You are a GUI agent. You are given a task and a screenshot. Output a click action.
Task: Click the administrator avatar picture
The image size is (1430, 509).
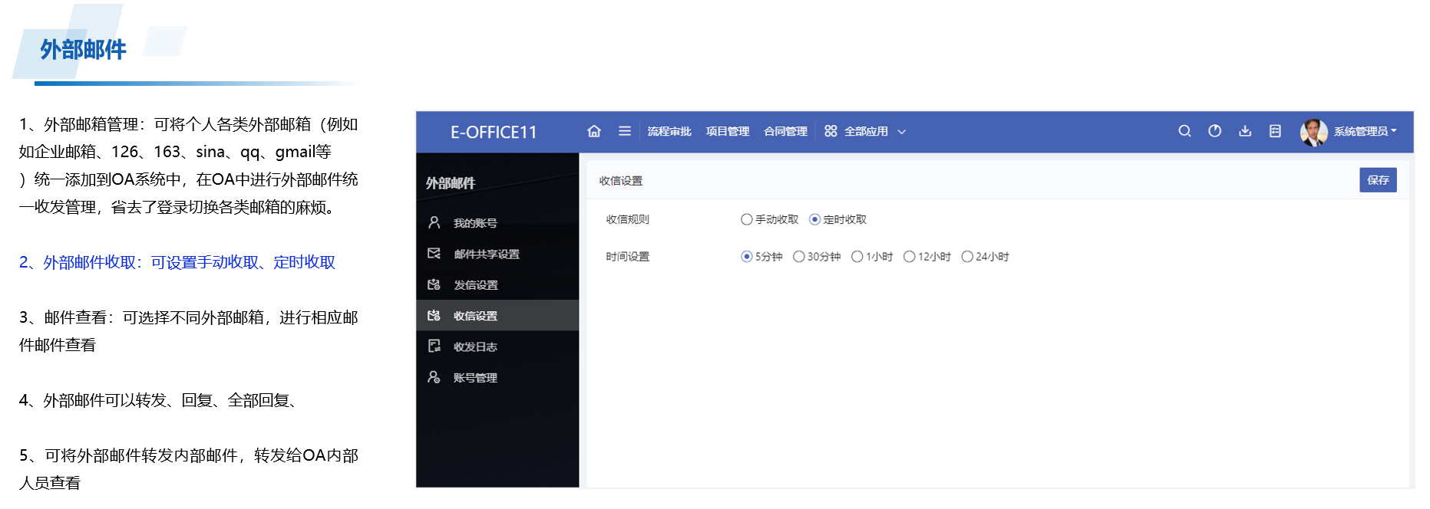click(x=1313, y=132)
